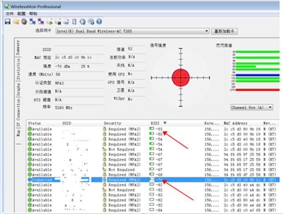Toggle the RSSI column sort arrow
Viewport: 283px width, 214px height.
(x=165, y=123)
